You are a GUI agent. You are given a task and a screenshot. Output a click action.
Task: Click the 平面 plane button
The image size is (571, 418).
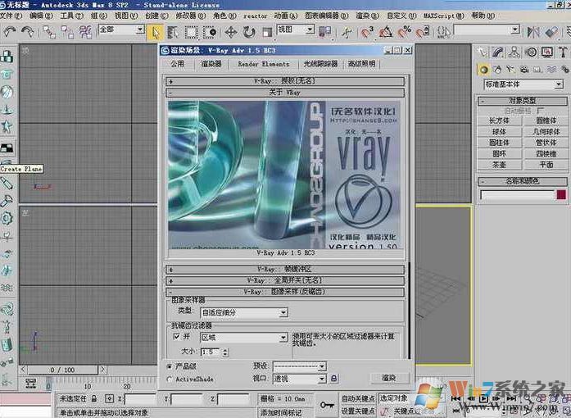pos(546,165)
